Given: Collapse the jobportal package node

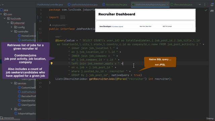Looking at the screenshot, I should (x=8, y=23).
